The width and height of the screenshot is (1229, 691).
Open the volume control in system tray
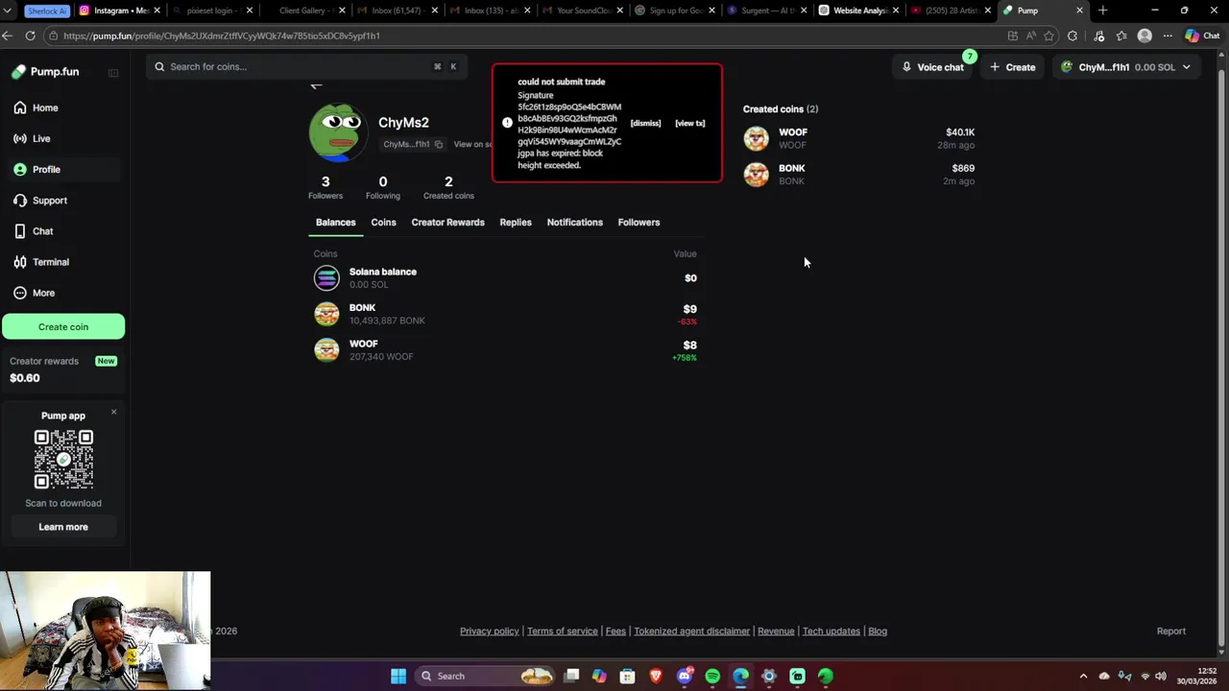(1161, 677)
